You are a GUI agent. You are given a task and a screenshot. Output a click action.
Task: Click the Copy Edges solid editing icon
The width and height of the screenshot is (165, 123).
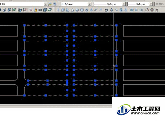[x=20, y=10]
